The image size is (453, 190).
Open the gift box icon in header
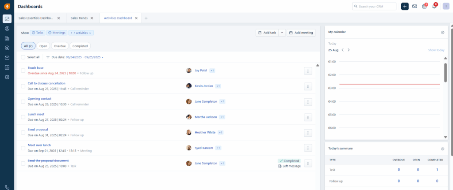point(424,6)
